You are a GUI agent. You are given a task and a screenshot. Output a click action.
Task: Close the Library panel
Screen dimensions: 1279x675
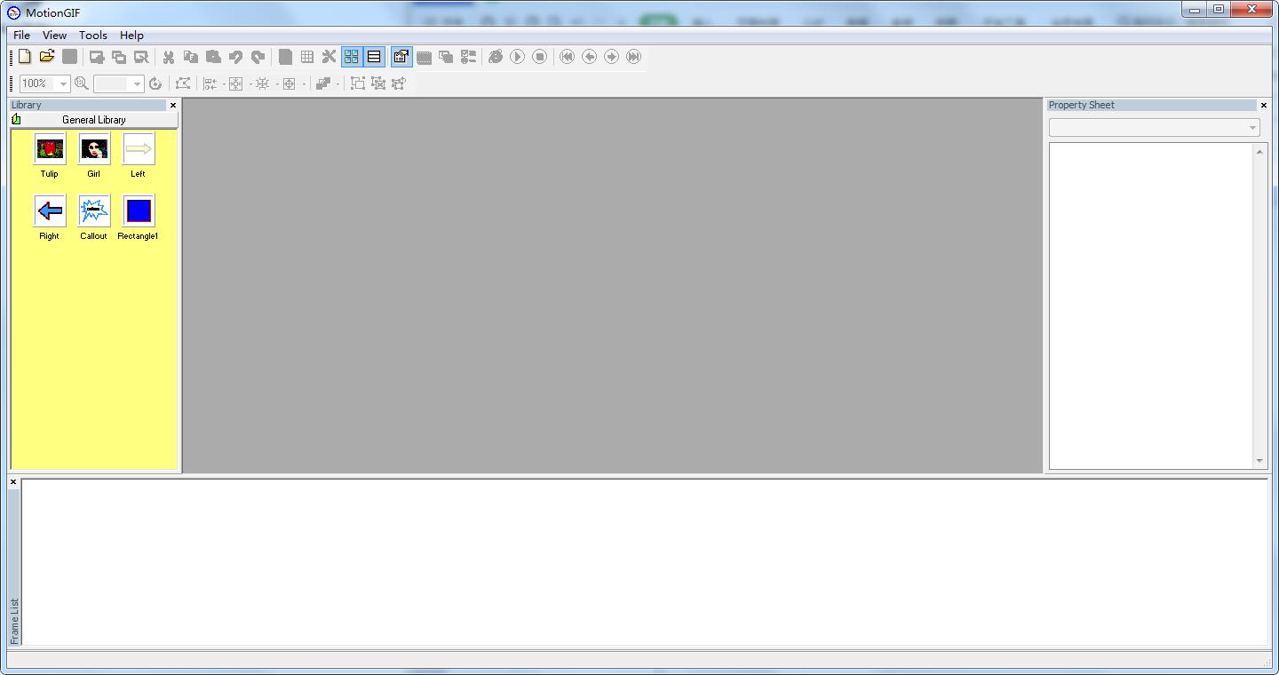(x=173, y=105)
